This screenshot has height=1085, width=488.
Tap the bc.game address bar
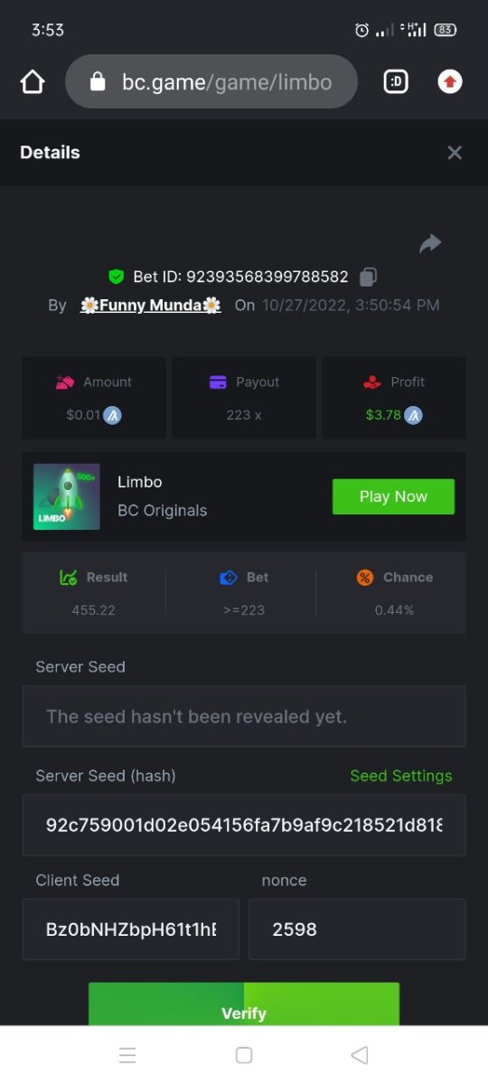[x=211, y=82]
